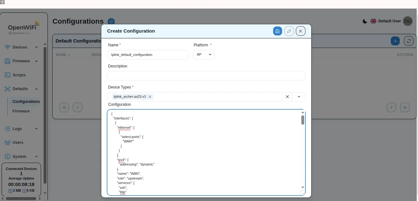This screenshot has width=418, height=201.
Task: Select the Devices wifi icon in the sidebar
Action: (x=8, y=47)
